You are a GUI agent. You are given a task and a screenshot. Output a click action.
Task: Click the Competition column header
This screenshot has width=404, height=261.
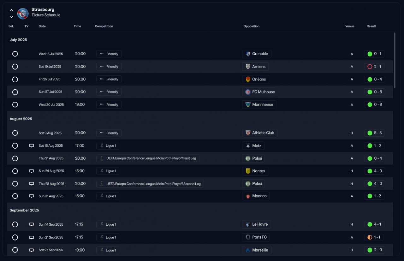click(104, 26)
